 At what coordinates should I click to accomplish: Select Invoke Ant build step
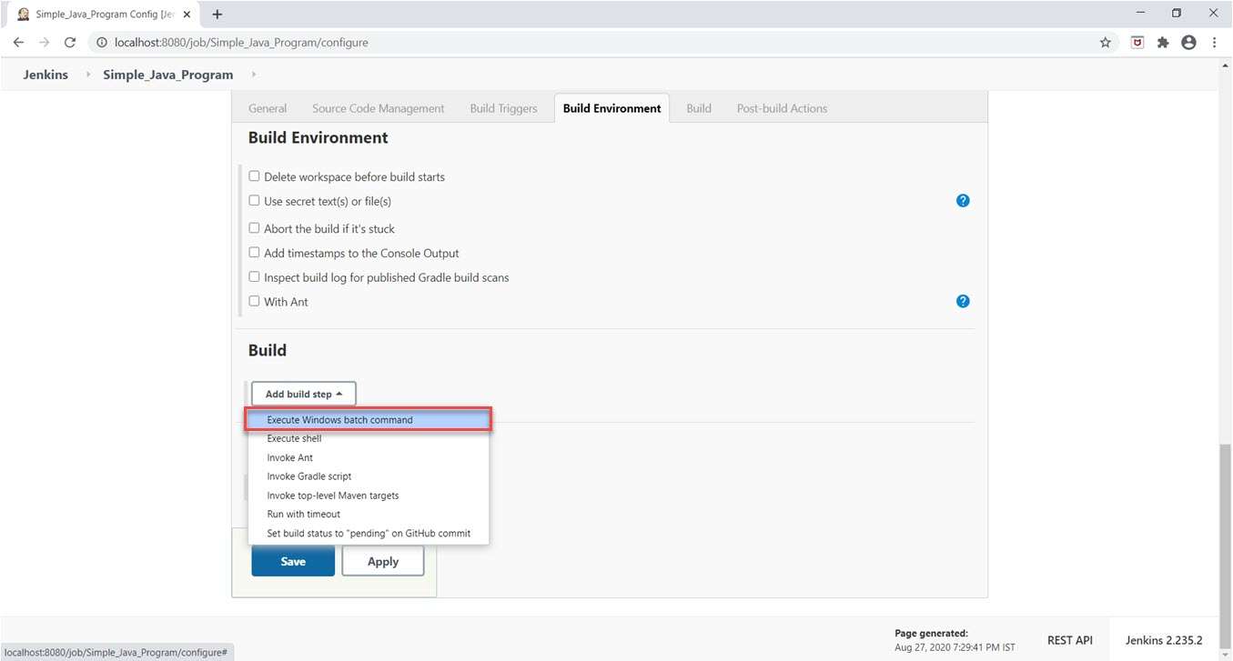click(368, 457)
